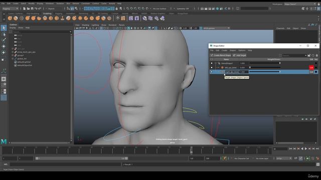Screen dimensions: 321x180
Task: Activate the Rotate tool in the toolbox
Action: [4, 52]
